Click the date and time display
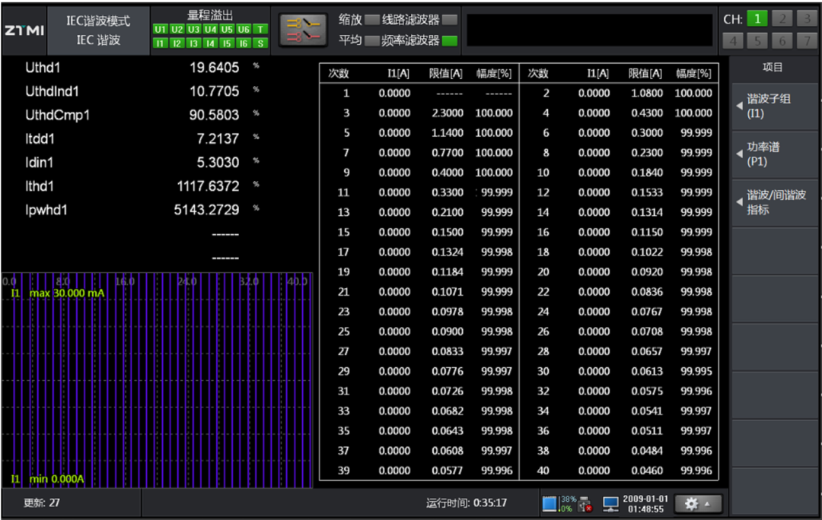 [644, 503]
